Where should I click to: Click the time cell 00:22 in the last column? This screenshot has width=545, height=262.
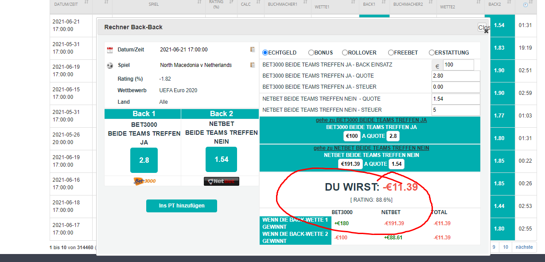[525, 161]
